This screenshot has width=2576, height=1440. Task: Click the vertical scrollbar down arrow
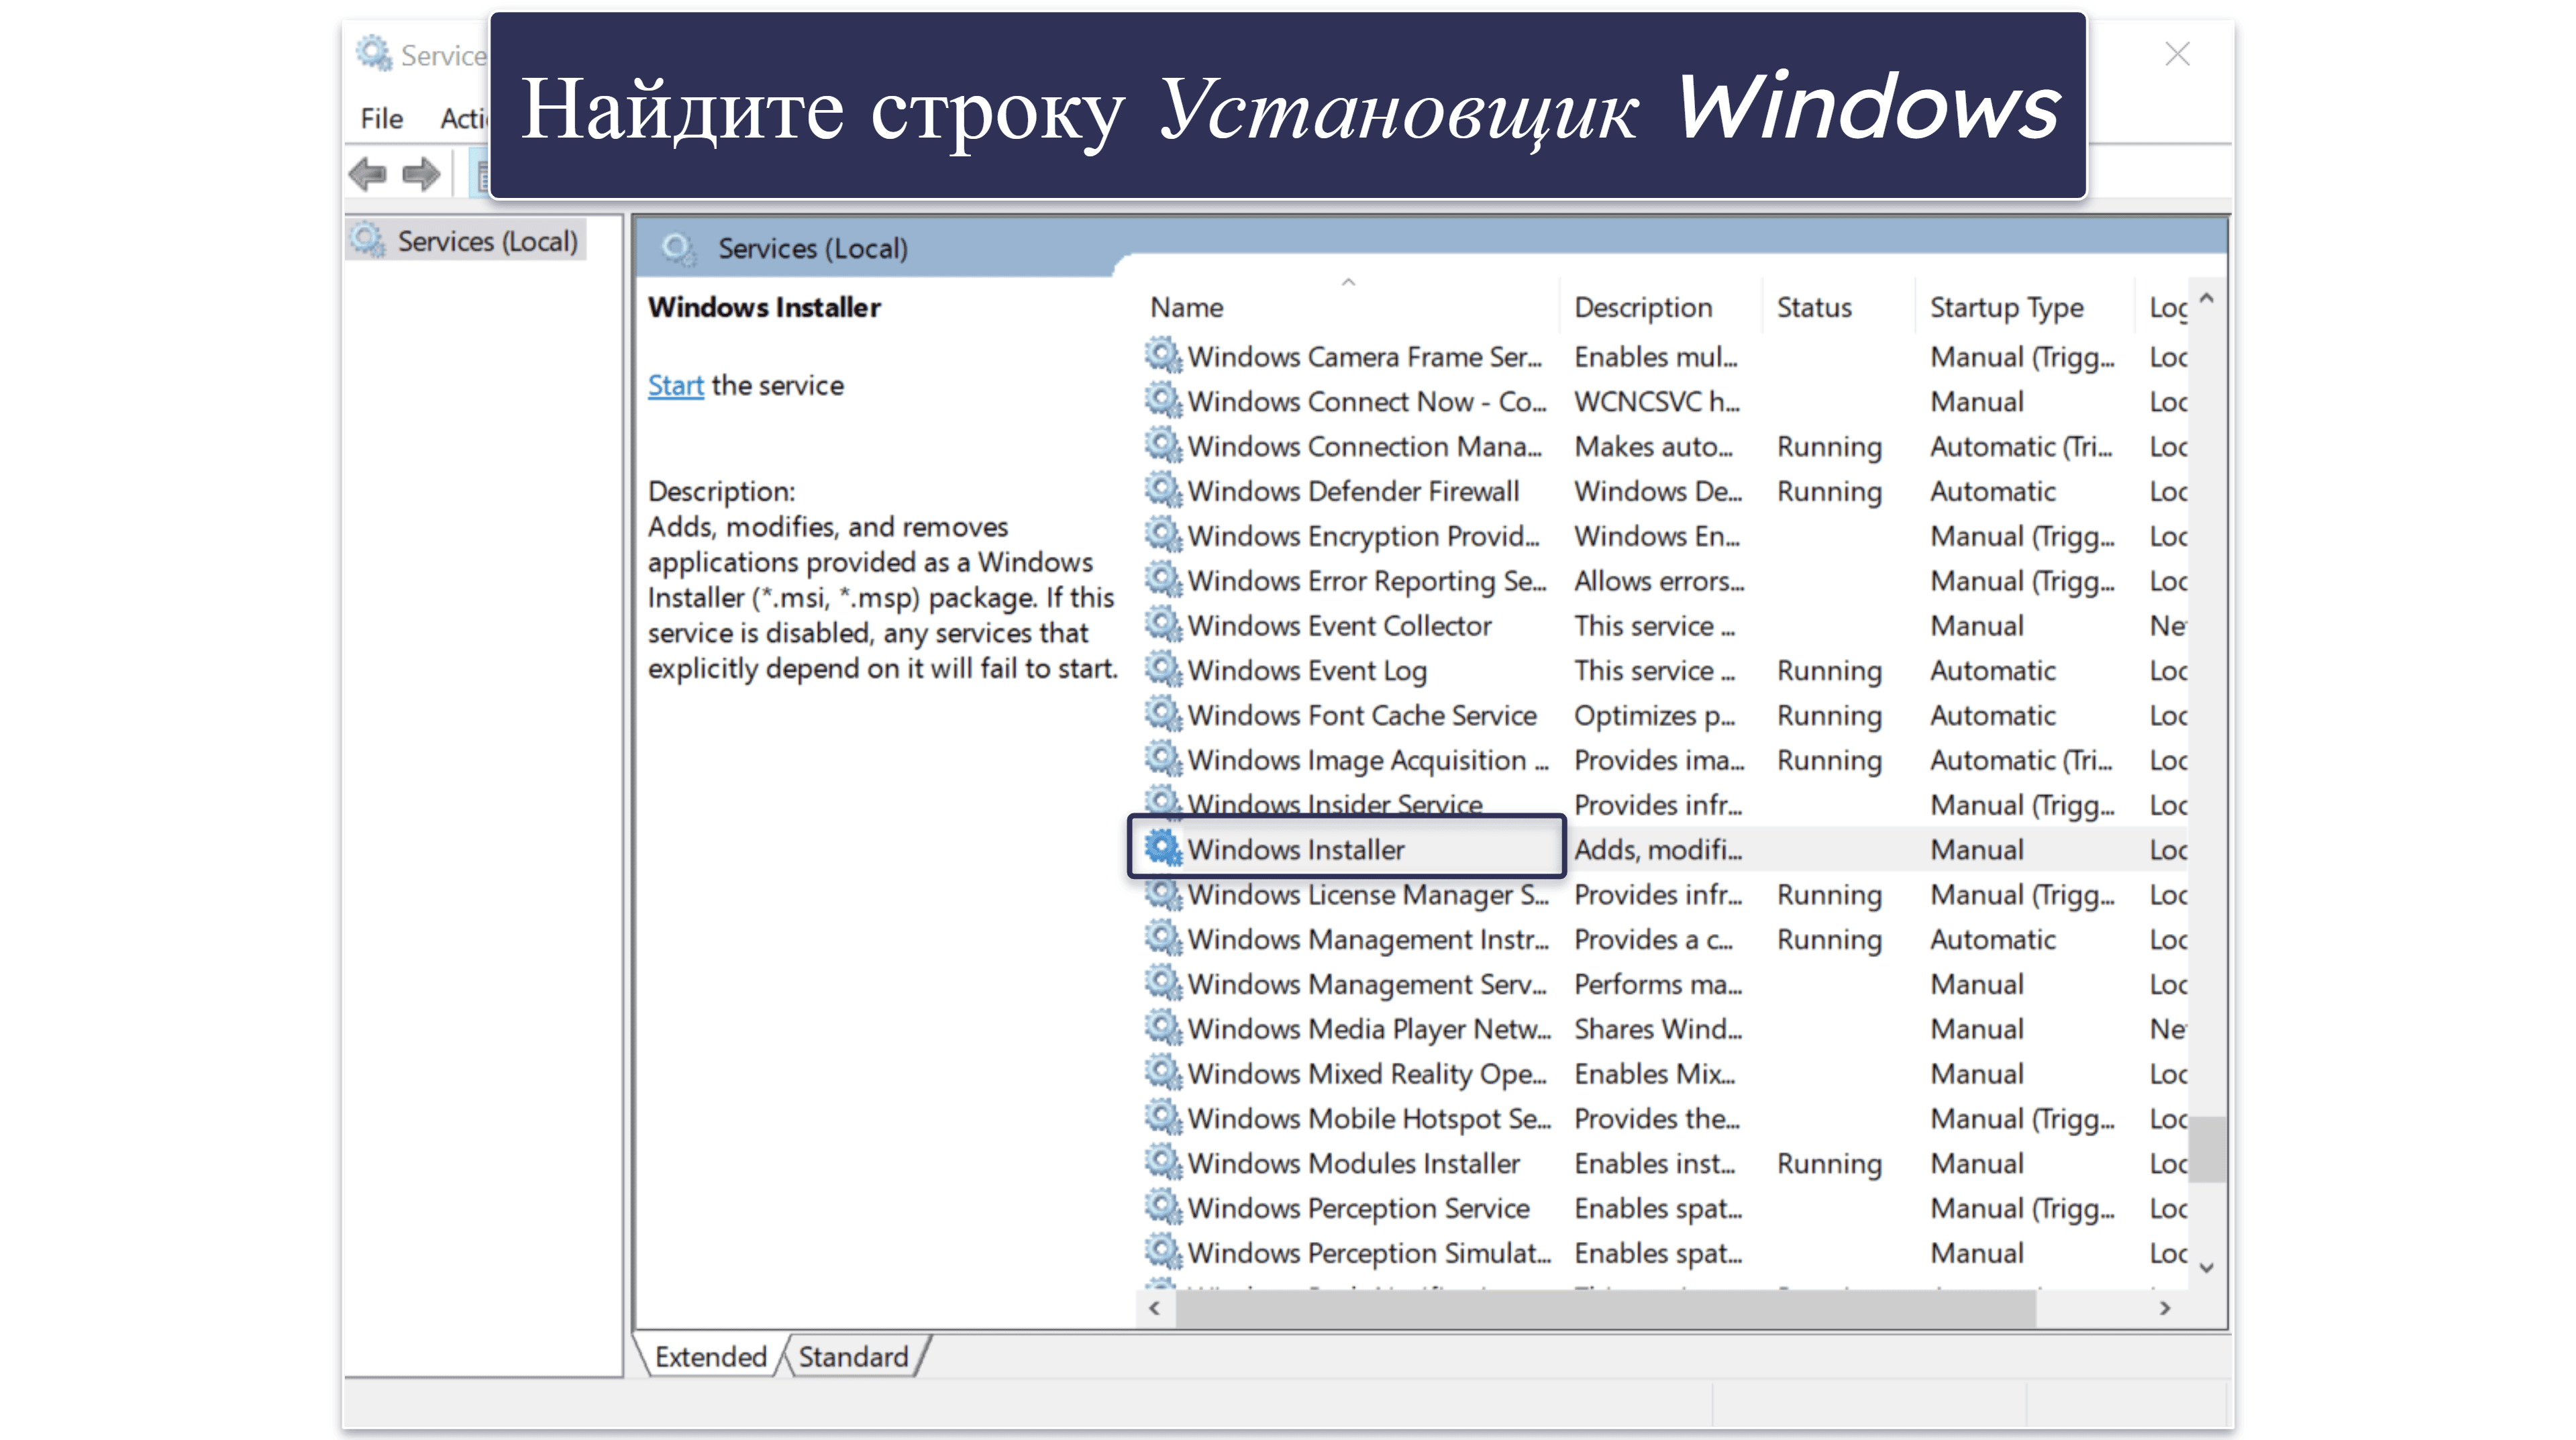pyautogui.click(x=2207, y=1268)
